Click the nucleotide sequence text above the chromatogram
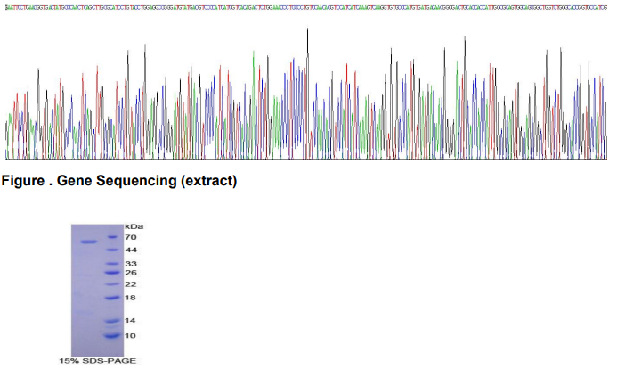Image resolution: width=617 pixels, height=369 pixels. 308,7
